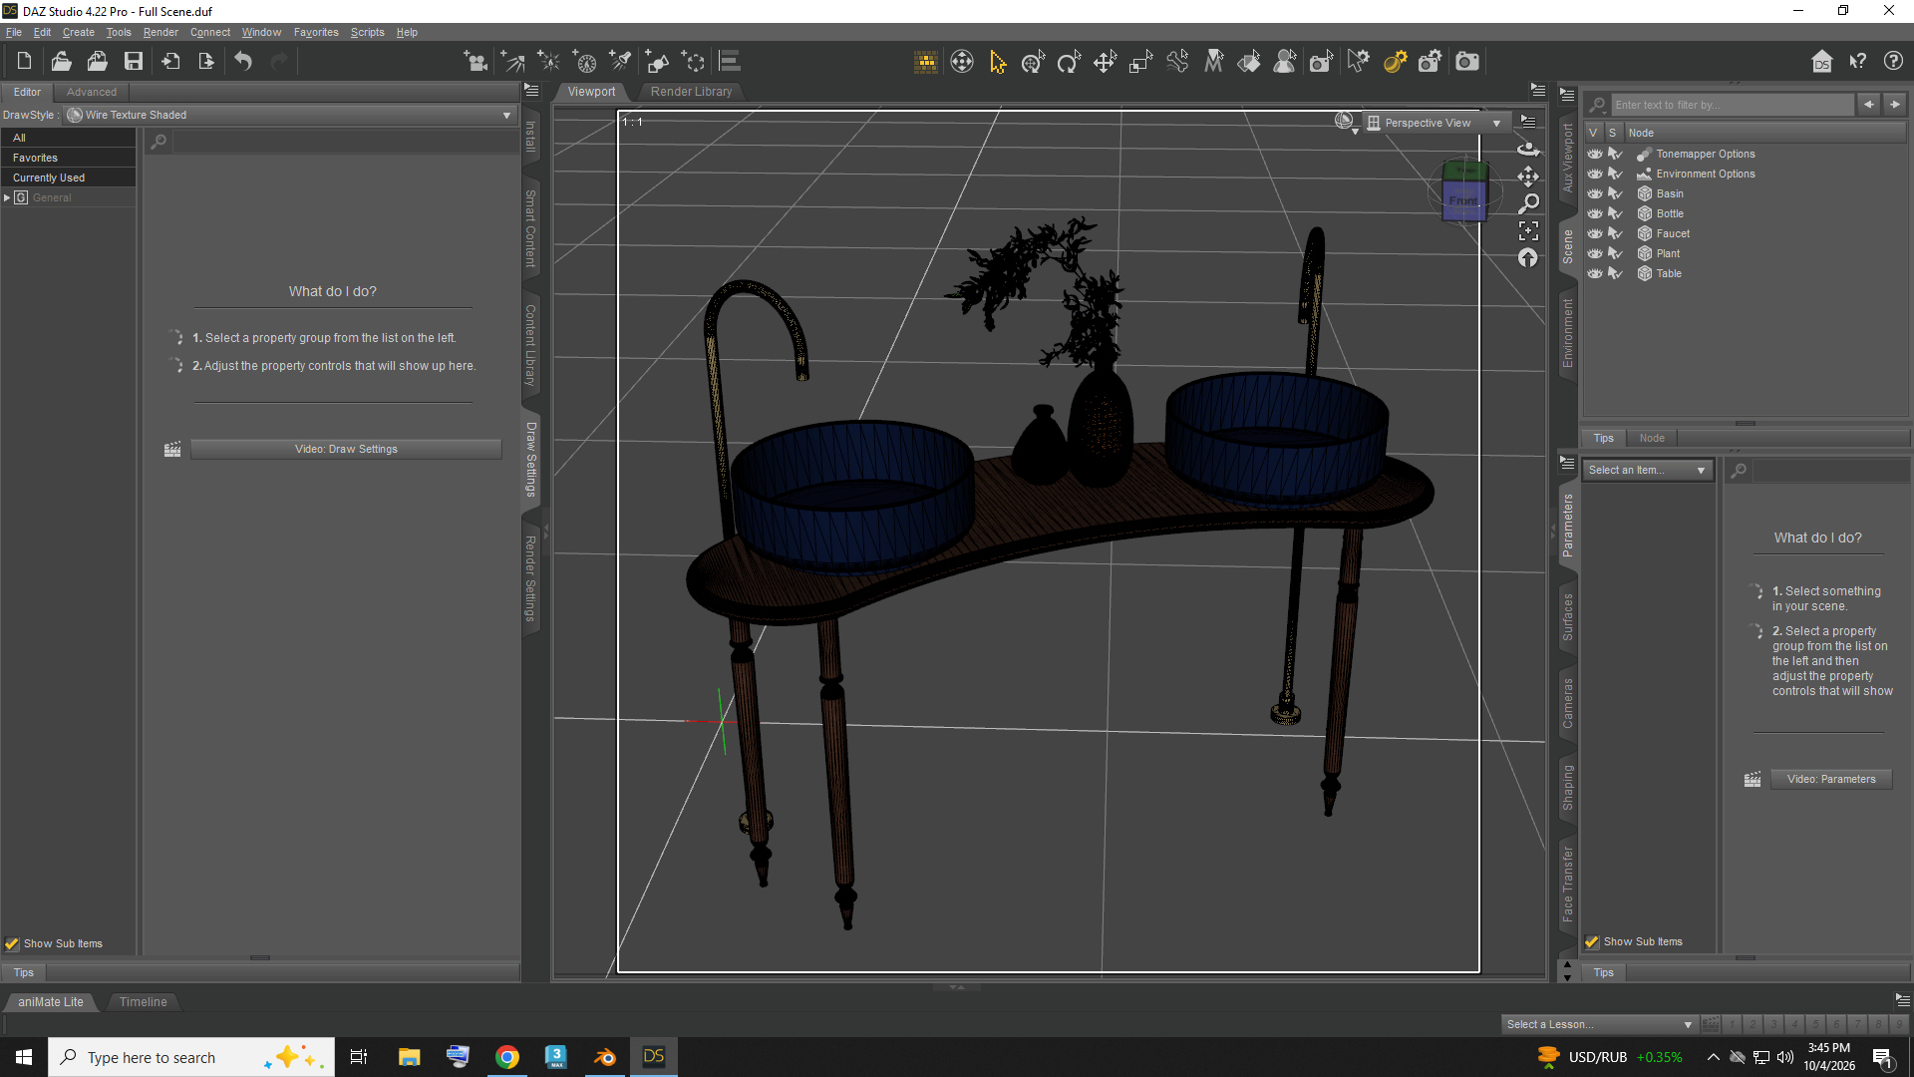
Task: Click the zoom magnifier viewport control
Action: pos(1528,203)
